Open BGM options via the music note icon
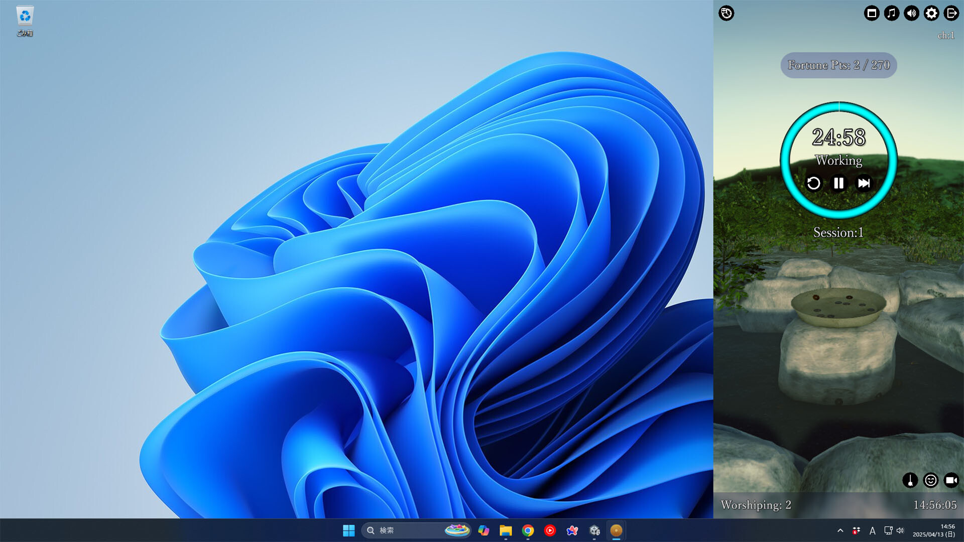 [891, 14]
